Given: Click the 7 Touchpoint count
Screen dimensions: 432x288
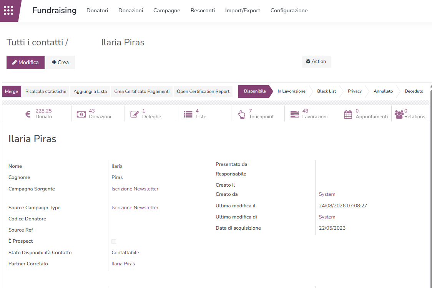Looking at the screenshot, I should pyautogui.click(x=251, y=111).
